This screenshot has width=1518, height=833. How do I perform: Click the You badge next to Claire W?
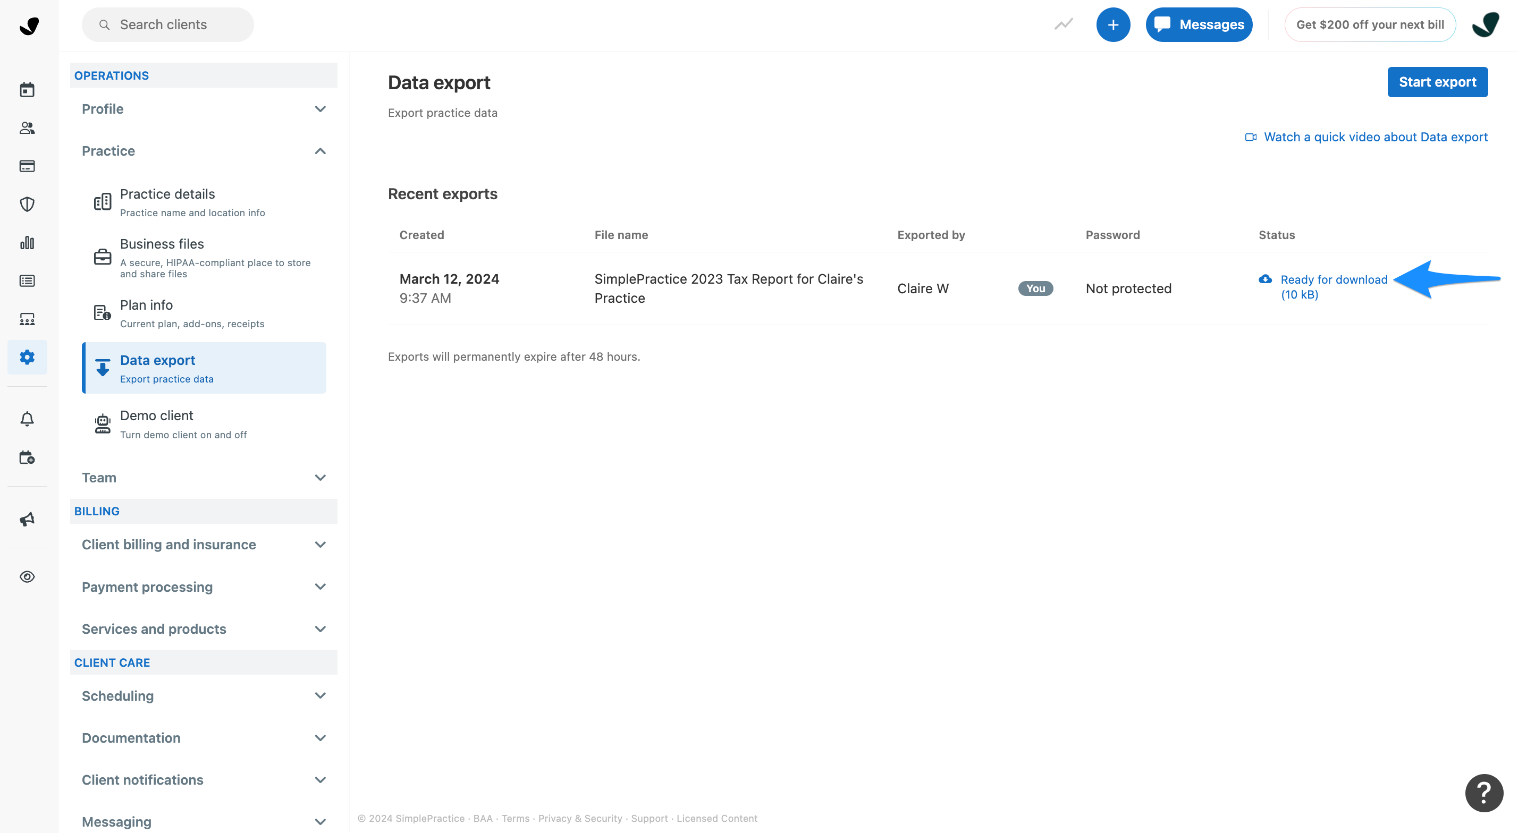(x=1035, y=288)
